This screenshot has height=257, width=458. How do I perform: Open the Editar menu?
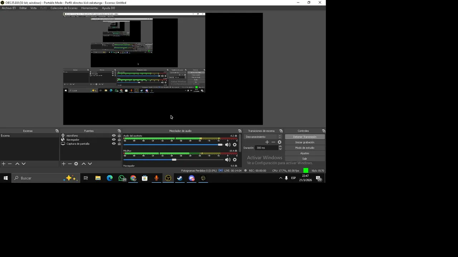pos(23,8)
